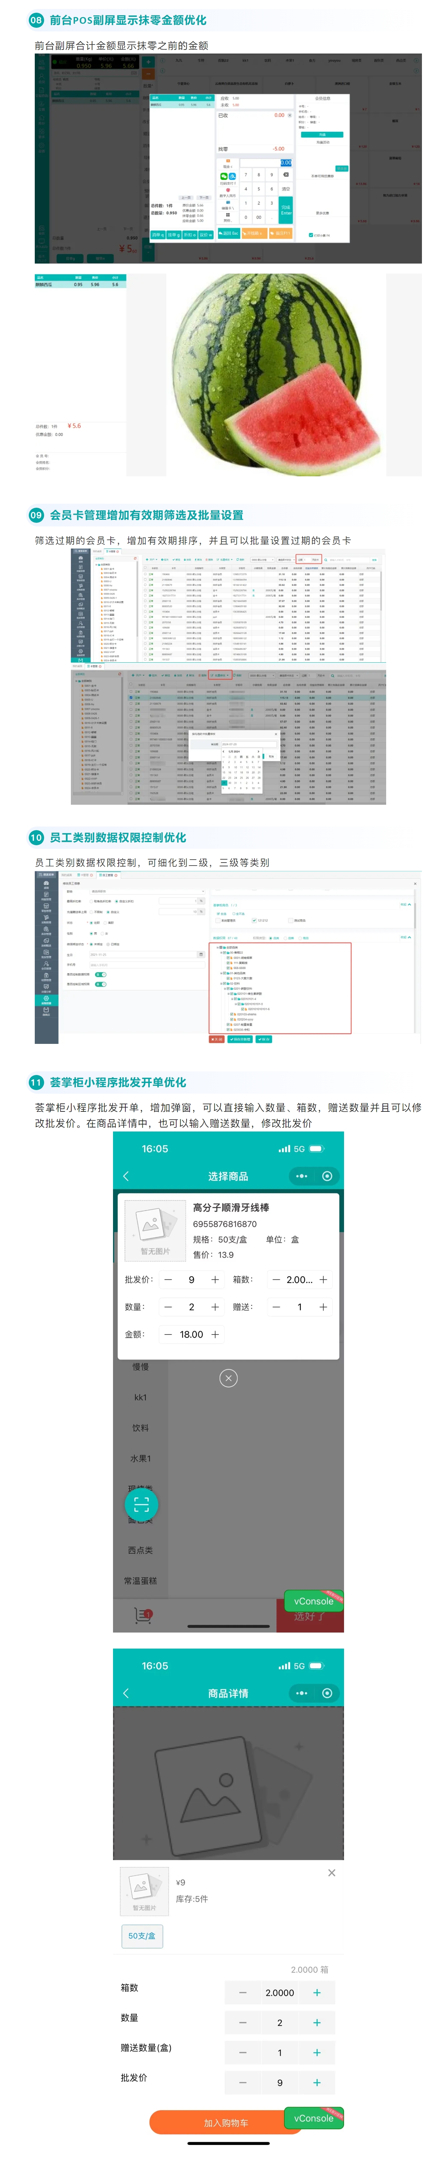Select the kk1 category
This screenshot has width=445, height=2163.
click(x=140, y=1397)
